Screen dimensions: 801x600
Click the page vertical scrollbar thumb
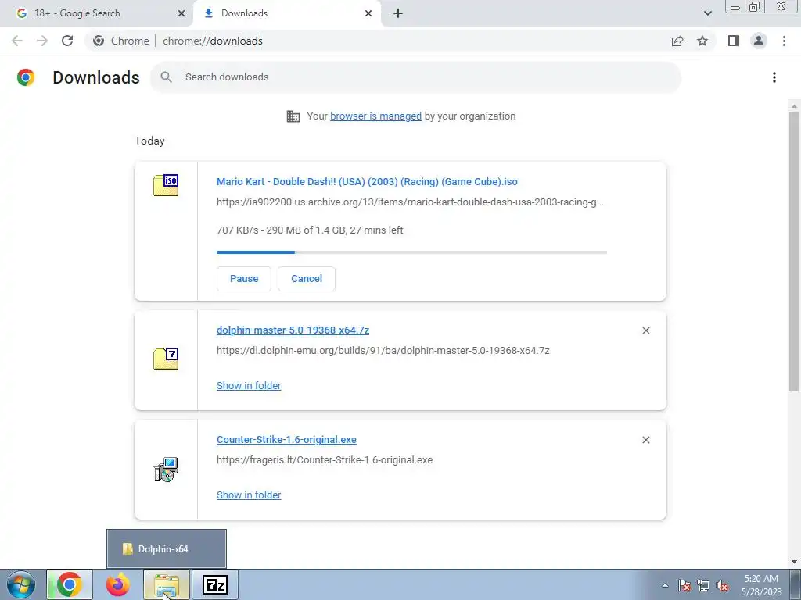point(794,252)
